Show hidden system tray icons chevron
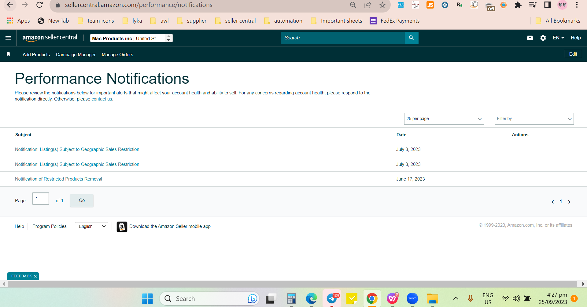Viewport: 587px width, 307px height. (456, 299)
